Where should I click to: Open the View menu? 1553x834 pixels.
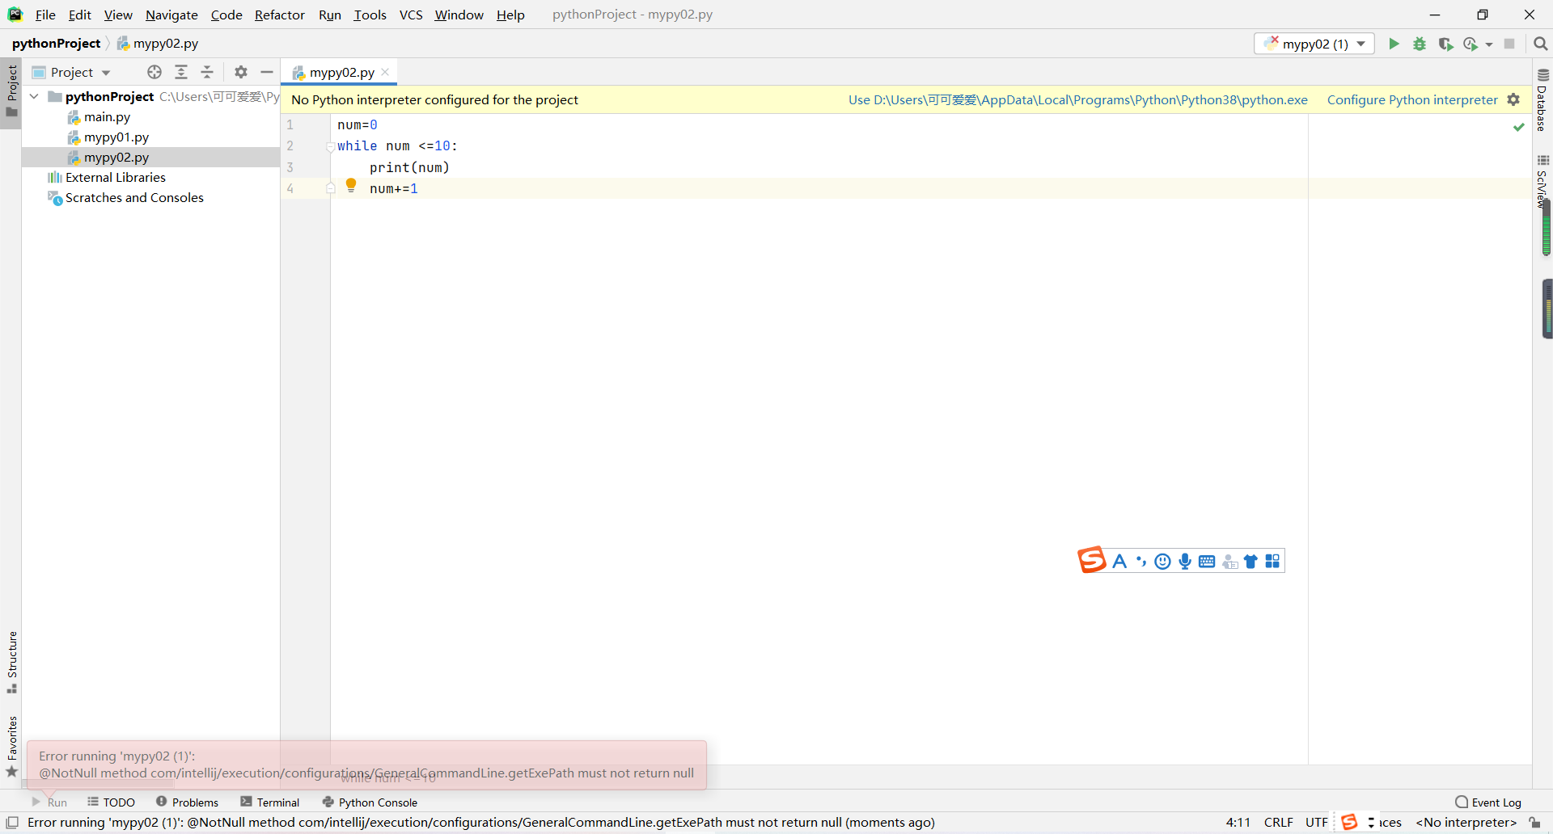point(118,15)
